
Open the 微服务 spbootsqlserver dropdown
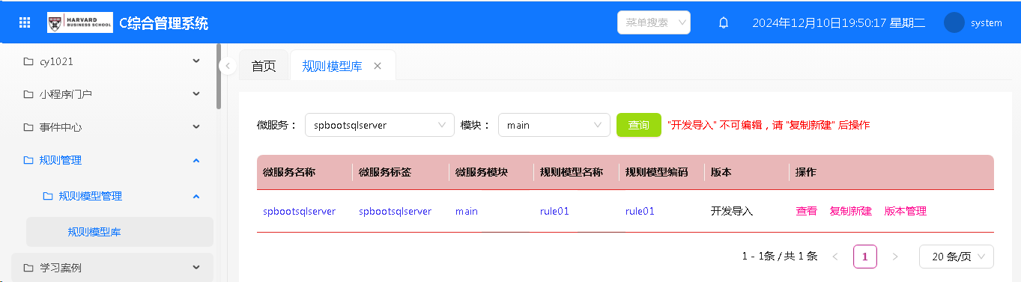[380, 125]
